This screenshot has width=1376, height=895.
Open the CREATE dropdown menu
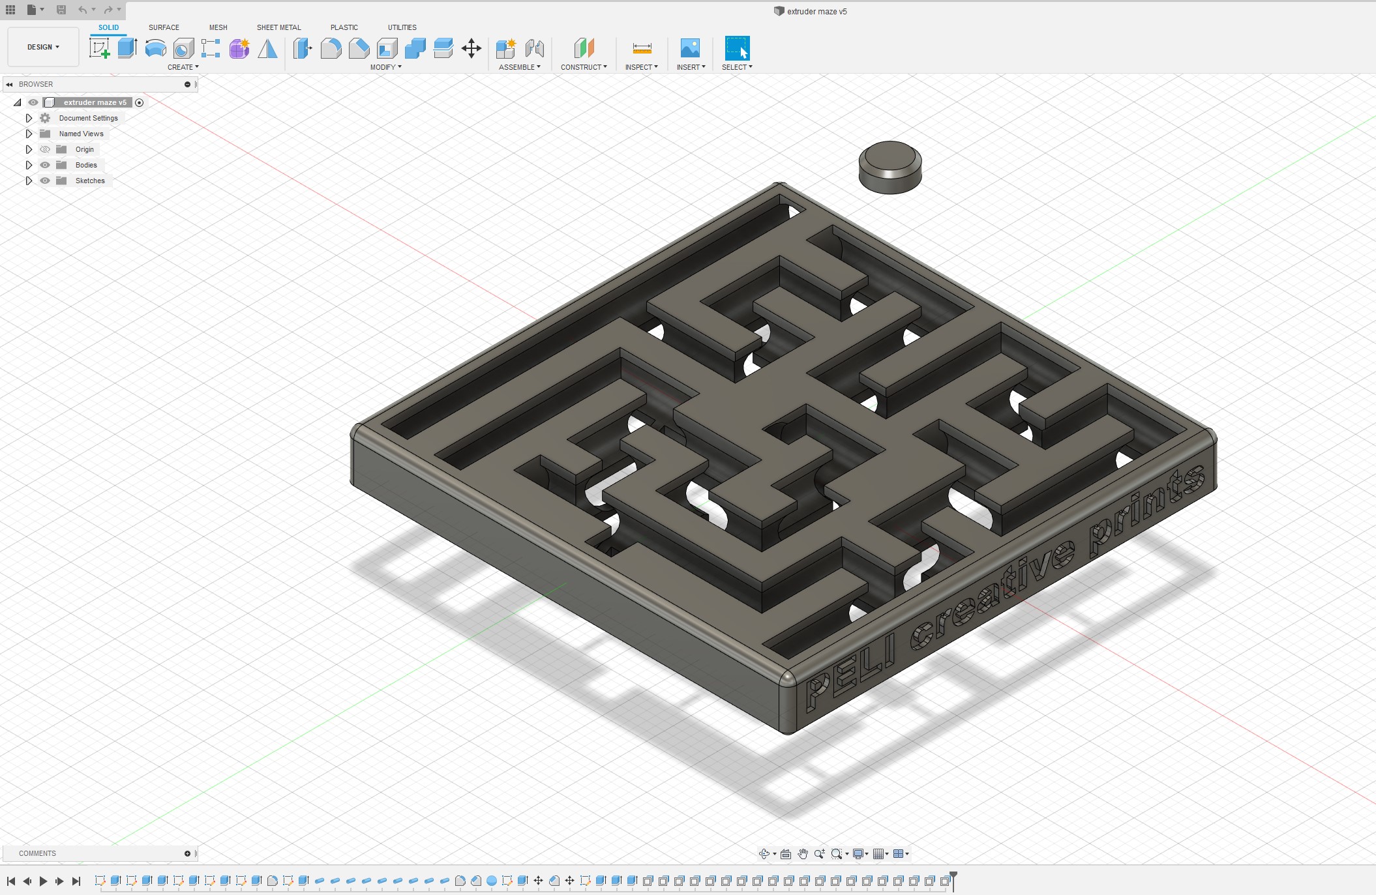coord(183,66)
